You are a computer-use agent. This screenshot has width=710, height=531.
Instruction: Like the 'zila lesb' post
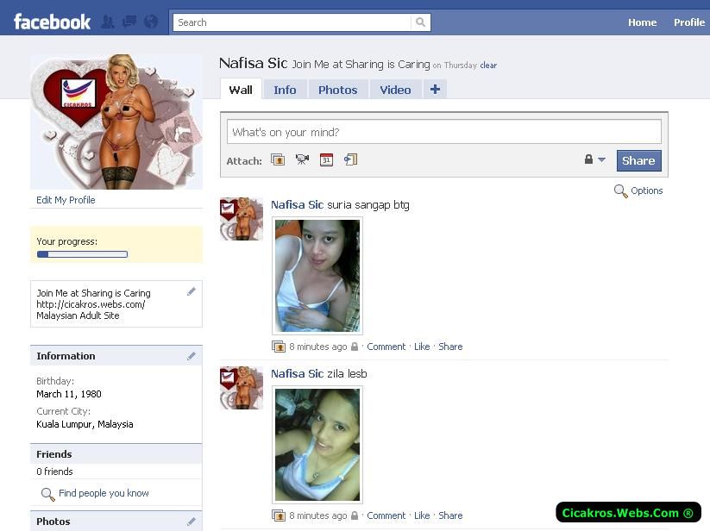point(422,515)
